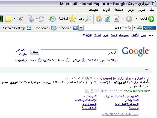The image size is (157, 118).
Task: Open result title 'شبكة البراري - powered by vBulletin'
Action: click(x=124, y=78)
